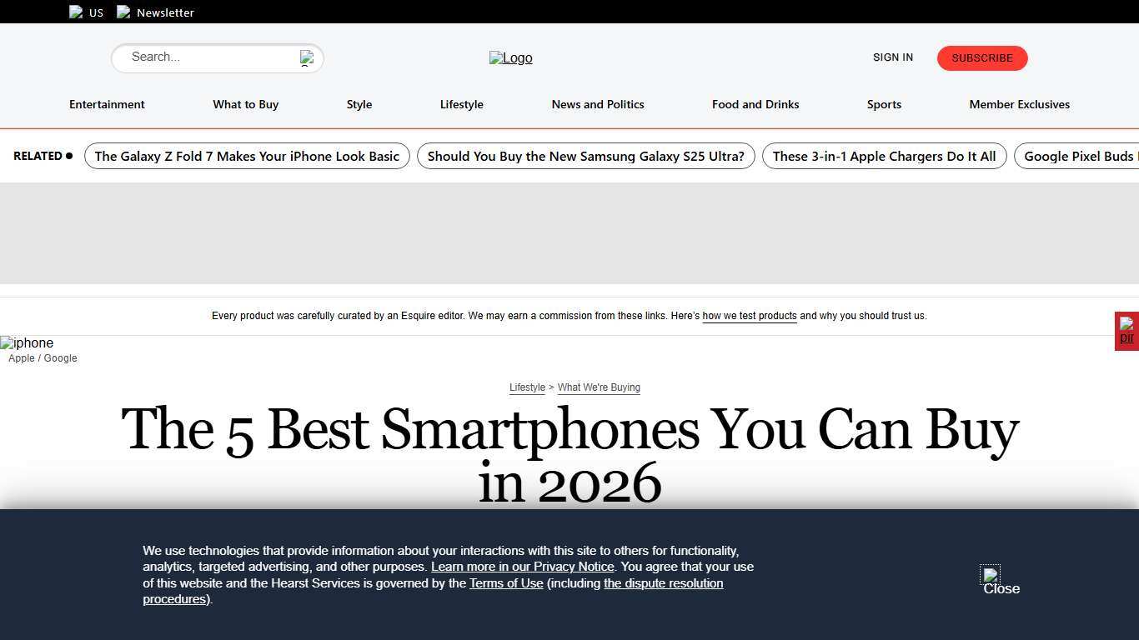
Task: Click the Esquire Logo
Action: click(510, 57)
